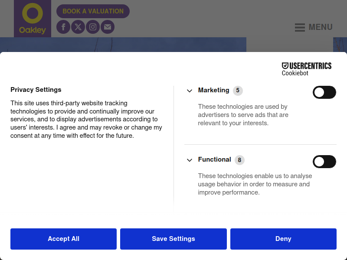The image size is (347, 260).
Task: Enable the Marketing toggle switch
Action: pyautogui.click(x=324, y=92)
